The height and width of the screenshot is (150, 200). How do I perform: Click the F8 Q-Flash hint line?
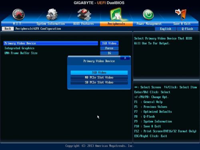coord(144,116)
